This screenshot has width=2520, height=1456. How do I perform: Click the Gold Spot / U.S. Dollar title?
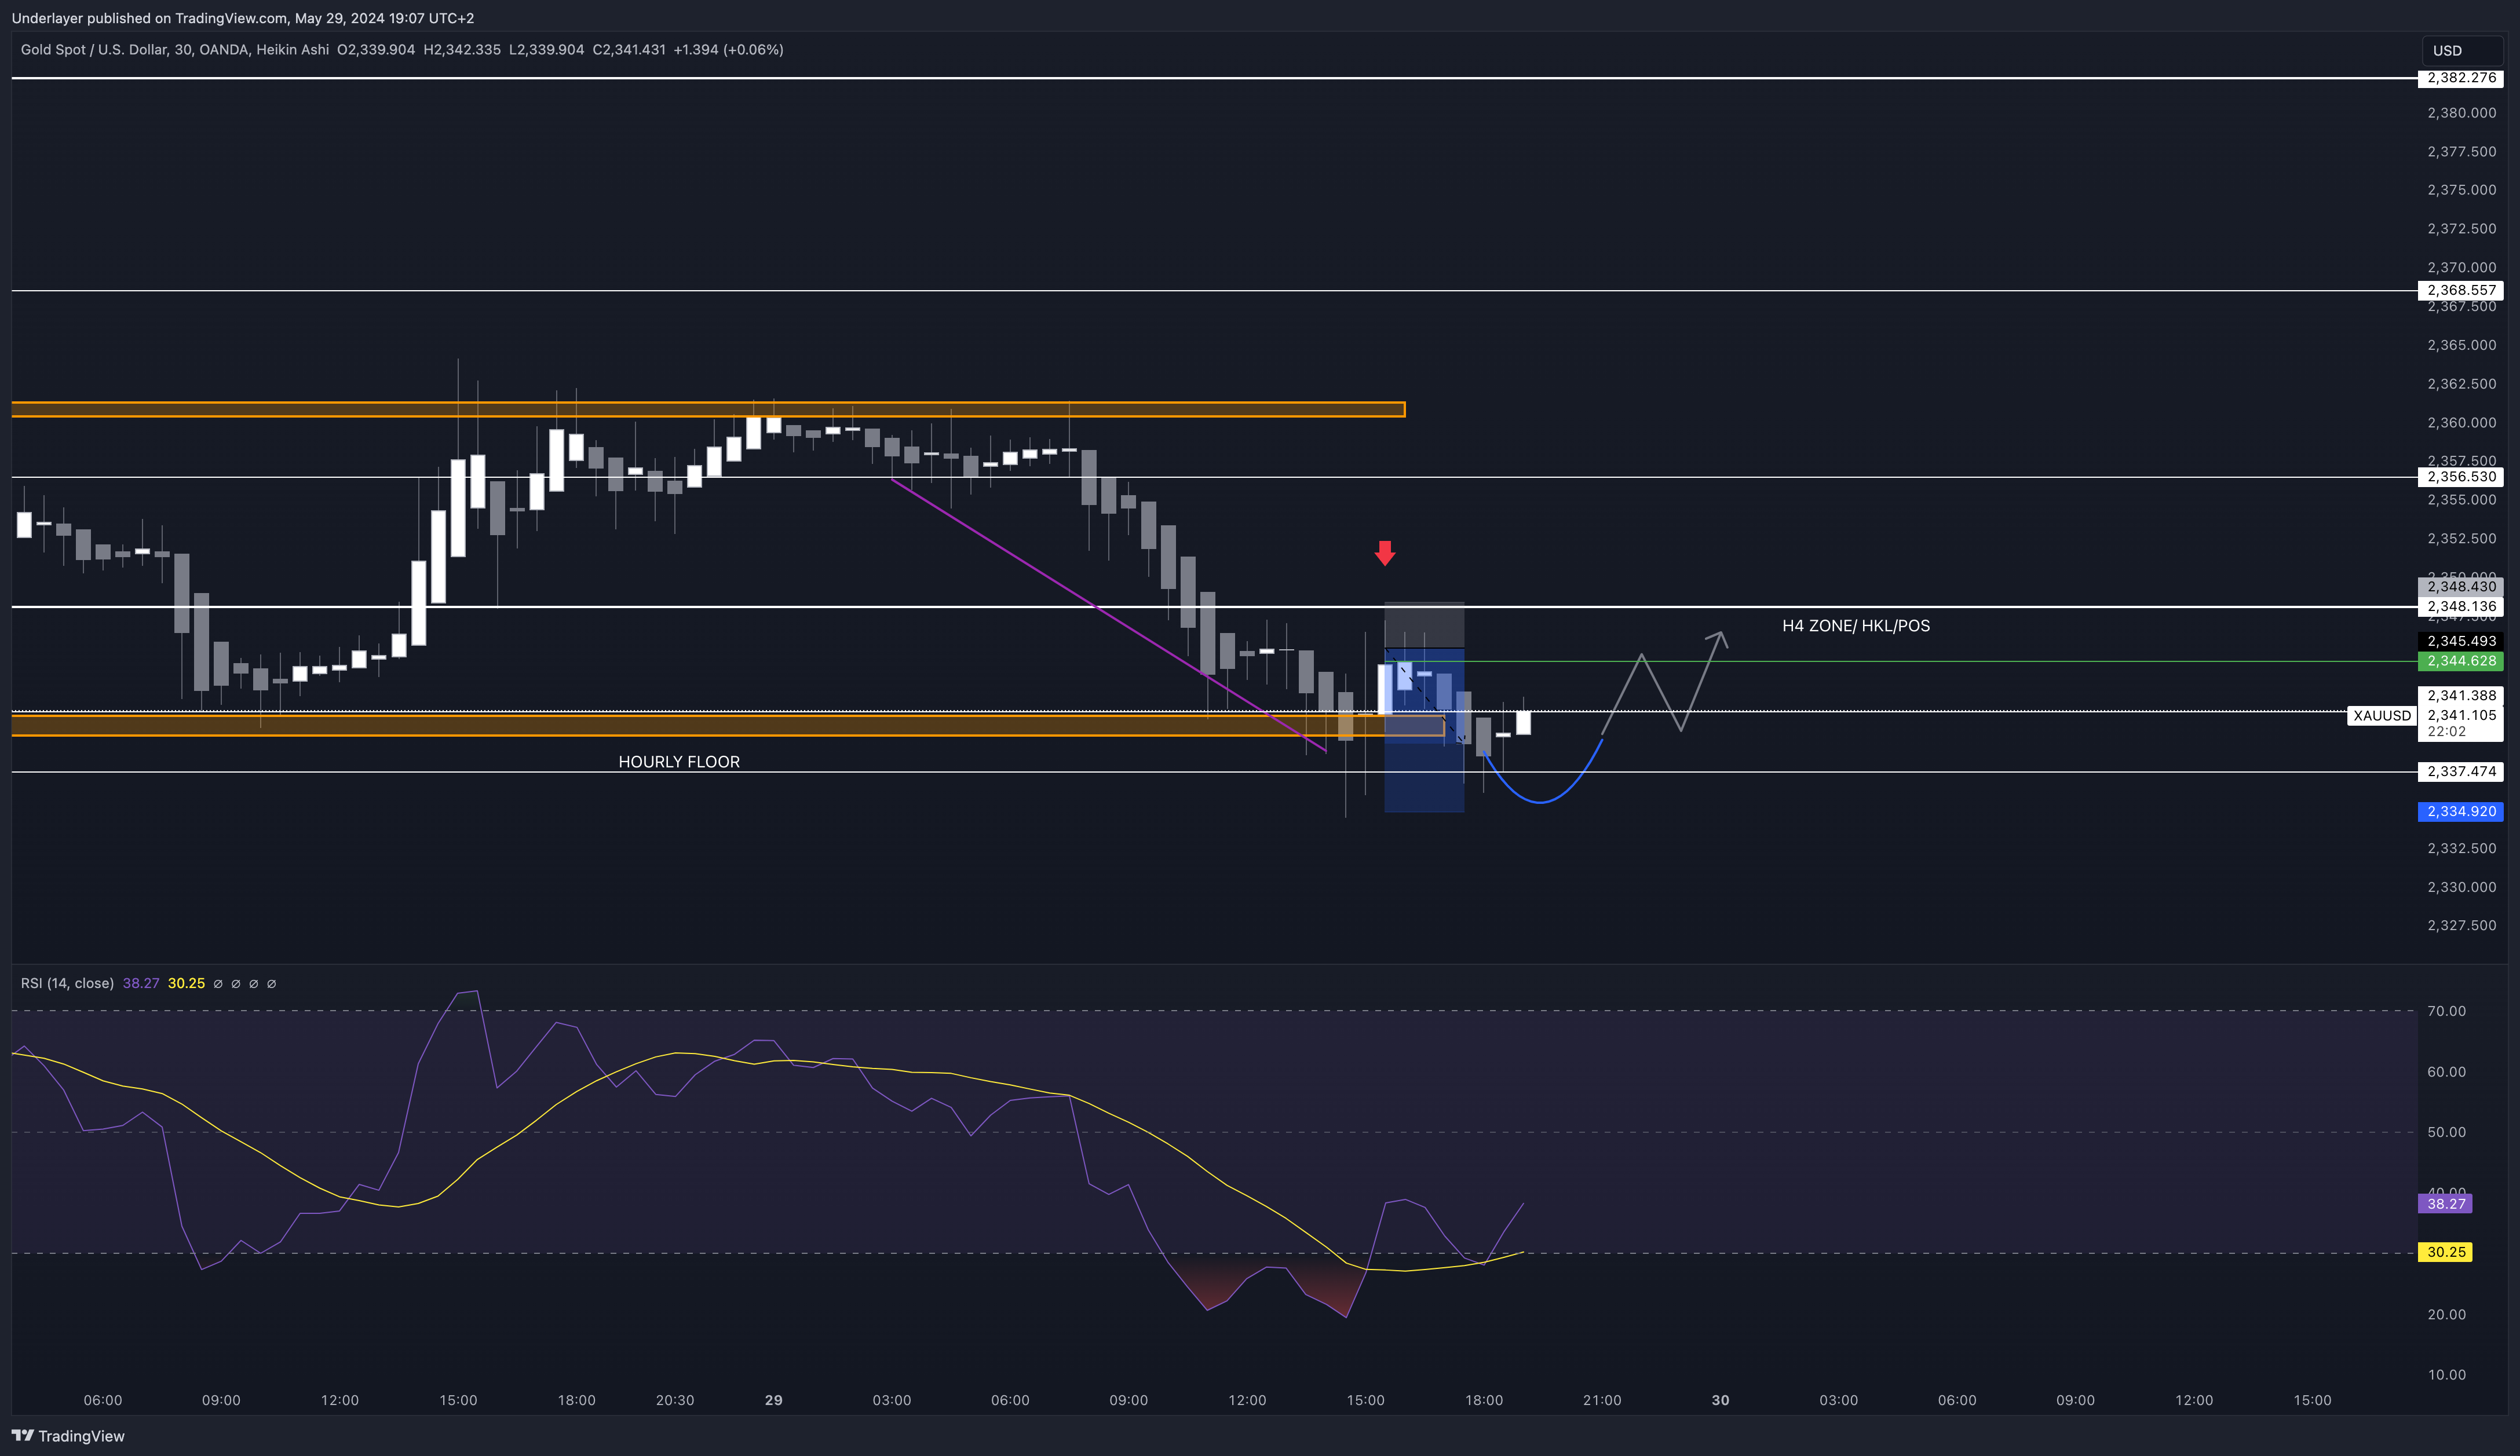pos(174,49)
